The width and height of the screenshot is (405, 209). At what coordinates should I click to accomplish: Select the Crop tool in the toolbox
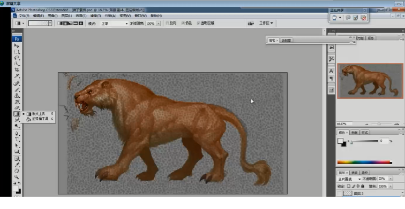coord(17,70)
